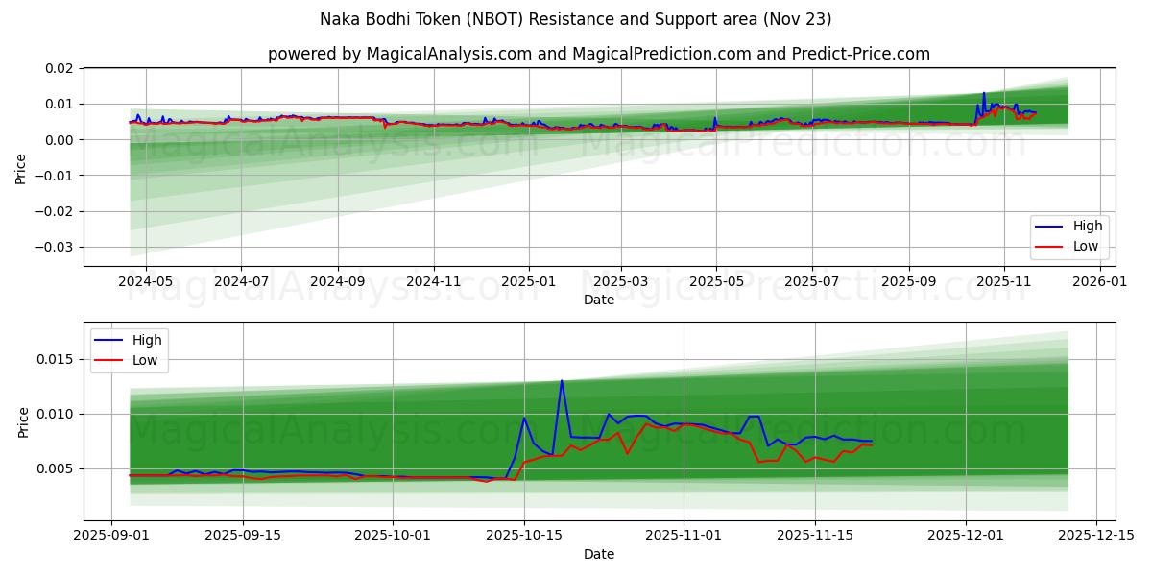Open the top chart legend box
This screenshot has height=576, width=1152.
tap(1068, 236)
